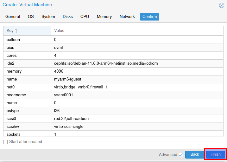The height and width of the screenshot is (162, 227).
Task: Go to the System tab
Action: (48, 17)
